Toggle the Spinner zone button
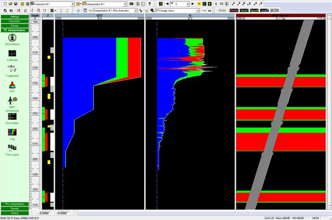332x220 pixels. (x=254, y=10)
